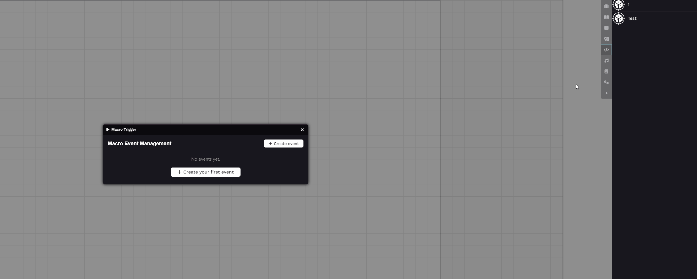
Task: Click the Macro Event Management heading
Action: [x=139, y=144]
